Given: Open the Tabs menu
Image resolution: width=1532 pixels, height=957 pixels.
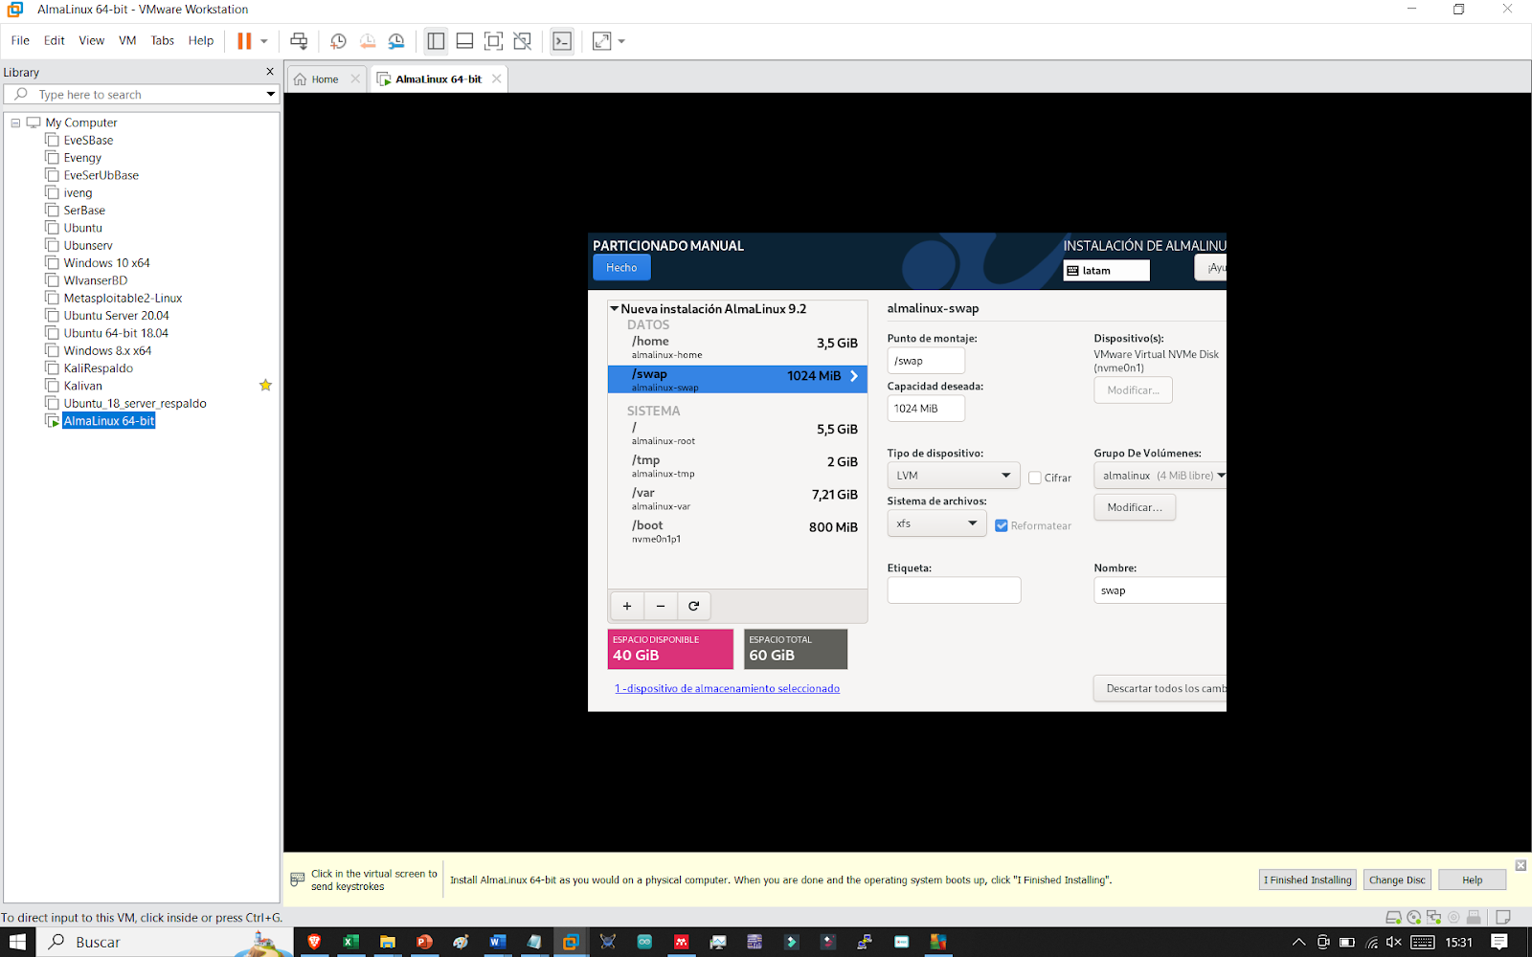Looking at the screenshot, I should (163, 40).
